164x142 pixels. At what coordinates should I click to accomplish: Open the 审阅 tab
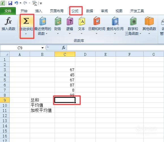[104, 11]
